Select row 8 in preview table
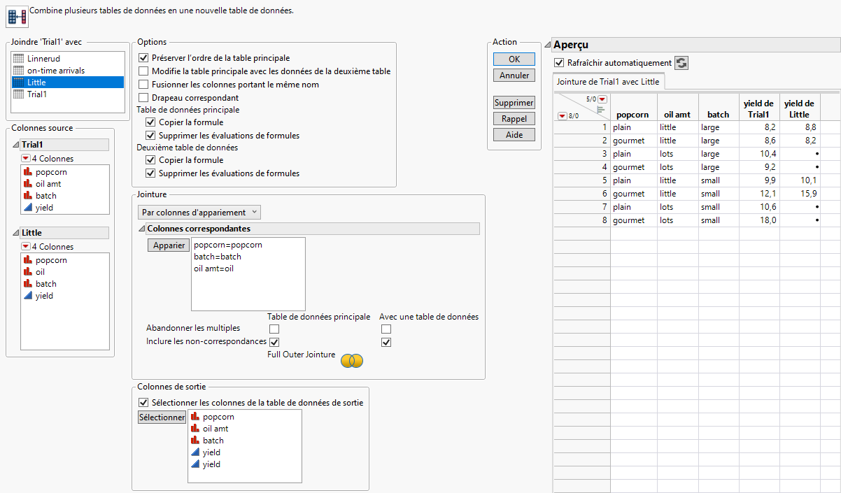The image size is (841, 493). coord(582,220)
